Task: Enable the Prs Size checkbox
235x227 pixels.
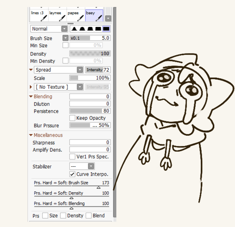Action: [45, 216]
